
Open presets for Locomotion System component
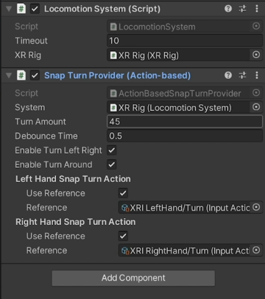point(242,9)
